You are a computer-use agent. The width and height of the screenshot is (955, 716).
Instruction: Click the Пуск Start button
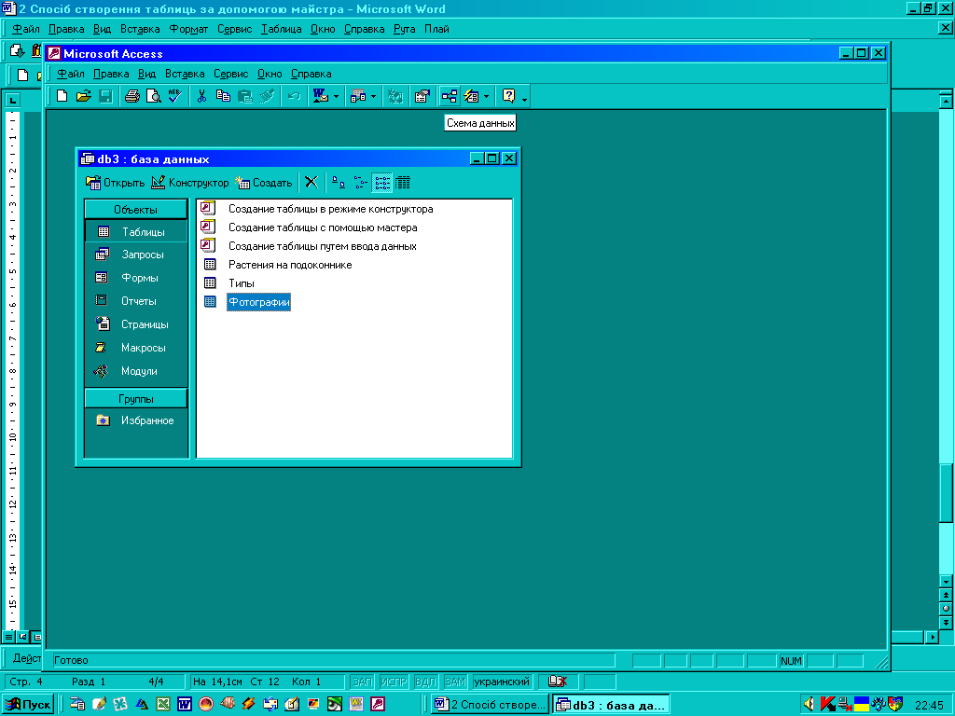[x=28, y=705]
